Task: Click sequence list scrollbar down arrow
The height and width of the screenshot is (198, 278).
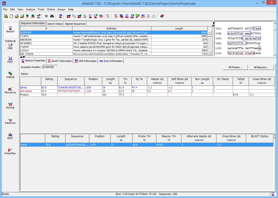Action: point(209,53)
